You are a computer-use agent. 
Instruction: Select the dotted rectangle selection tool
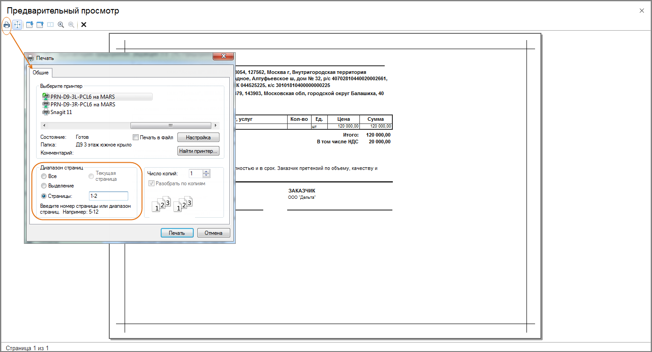(x=50, y=24)
